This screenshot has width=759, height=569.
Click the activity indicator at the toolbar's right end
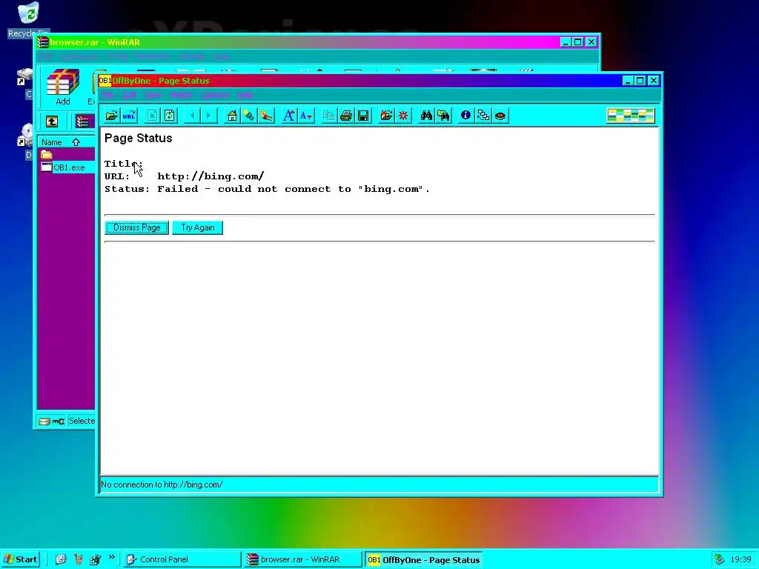click(x=630, y=116)
